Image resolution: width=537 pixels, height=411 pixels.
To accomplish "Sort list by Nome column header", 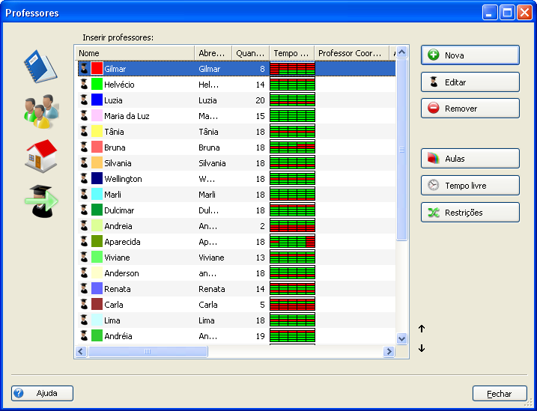I will pos(135,53).
